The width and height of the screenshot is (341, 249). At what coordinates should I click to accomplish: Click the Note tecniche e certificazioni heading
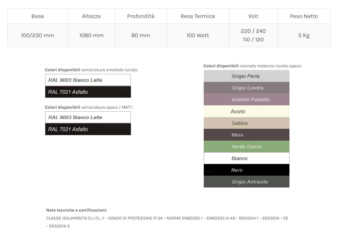(x=77, y=210)
